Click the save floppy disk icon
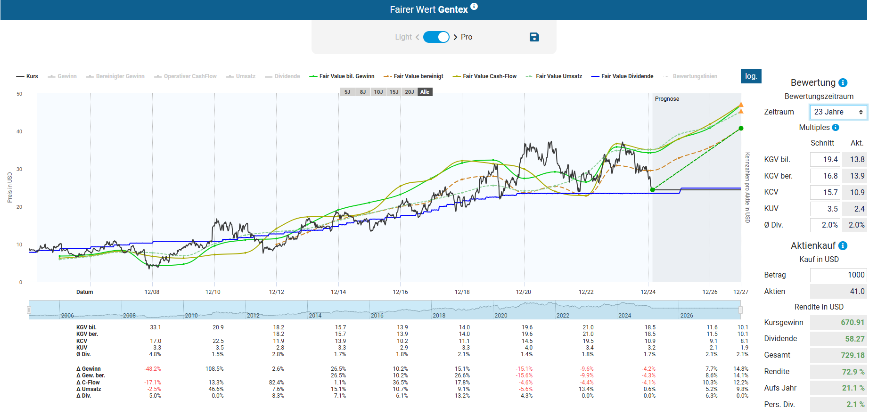This screenshot has width=869, height=416. click(534, 37)
